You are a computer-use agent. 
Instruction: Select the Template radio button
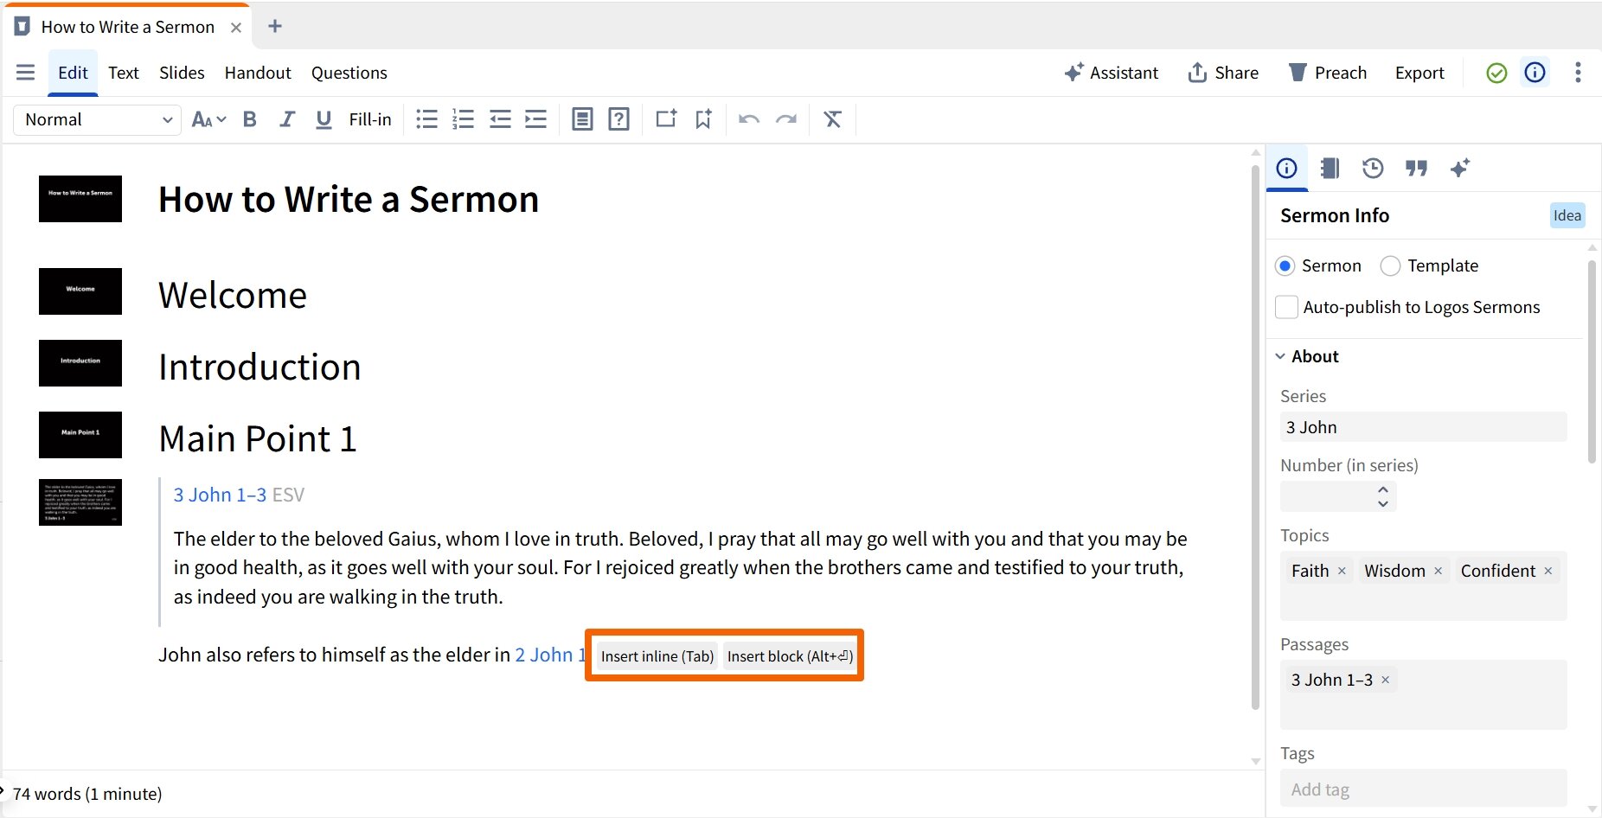tap(1390, 265)
